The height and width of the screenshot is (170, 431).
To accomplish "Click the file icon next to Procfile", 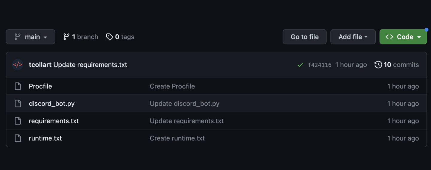I will 18,86.
